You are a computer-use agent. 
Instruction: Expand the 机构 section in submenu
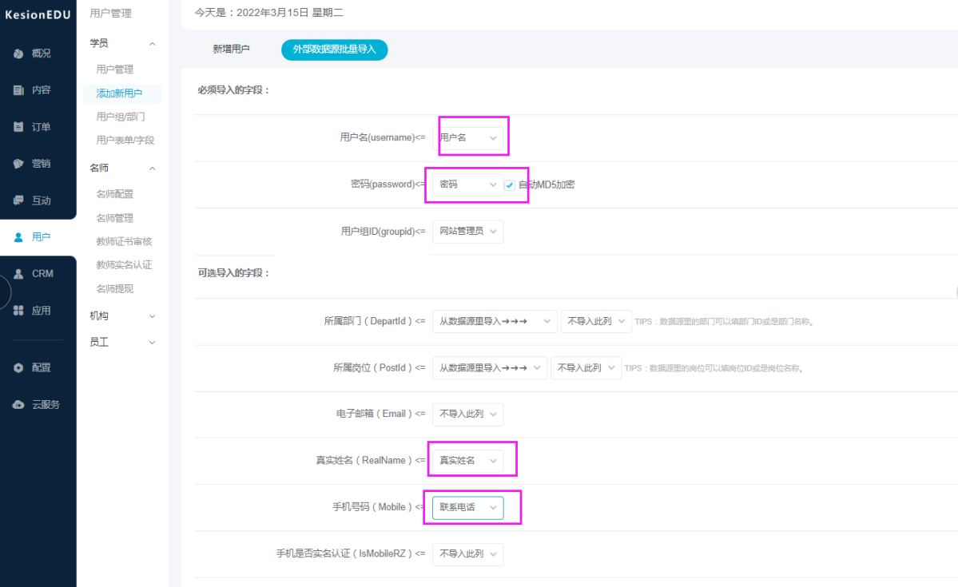152,316
